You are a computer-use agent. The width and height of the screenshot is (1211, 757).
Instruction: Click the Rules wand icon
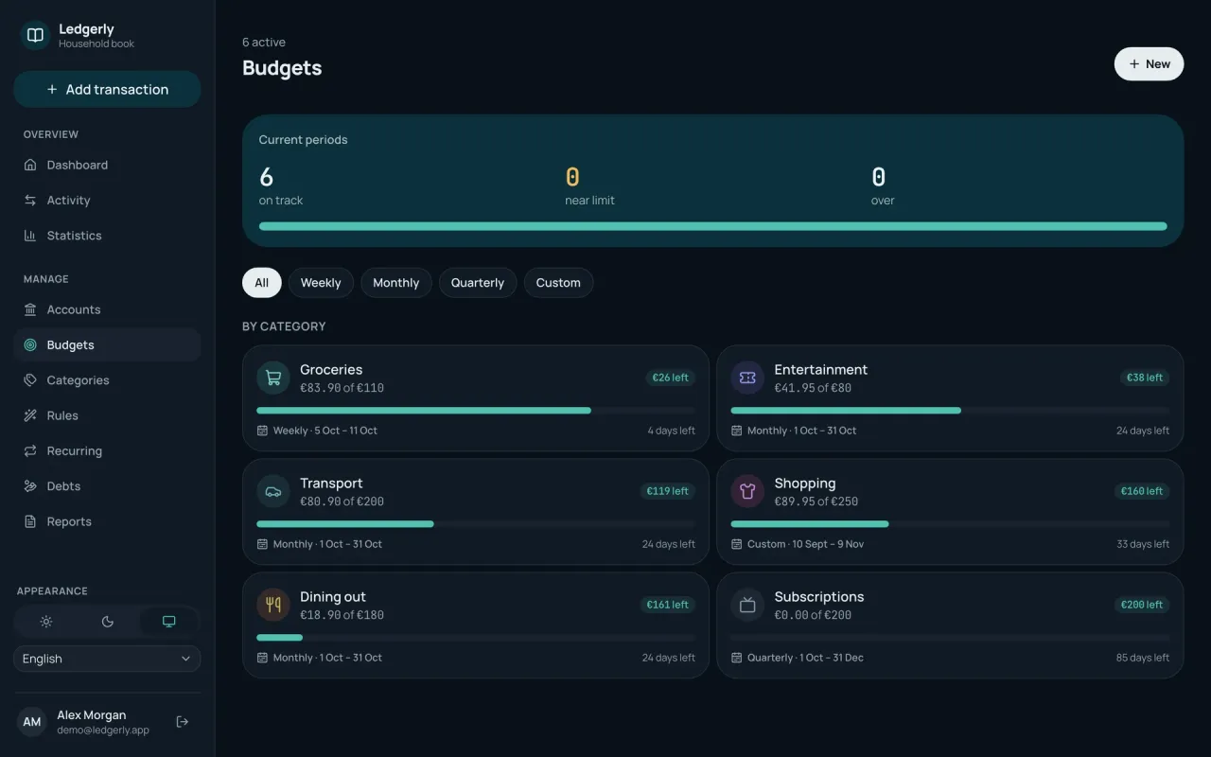tap(30, 415)
